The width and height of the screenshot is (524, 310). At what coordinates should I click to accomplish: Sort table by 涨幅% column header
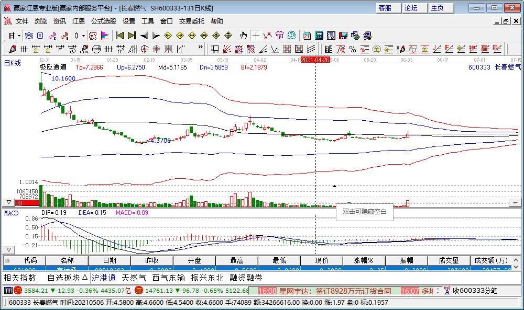(364, 261)
